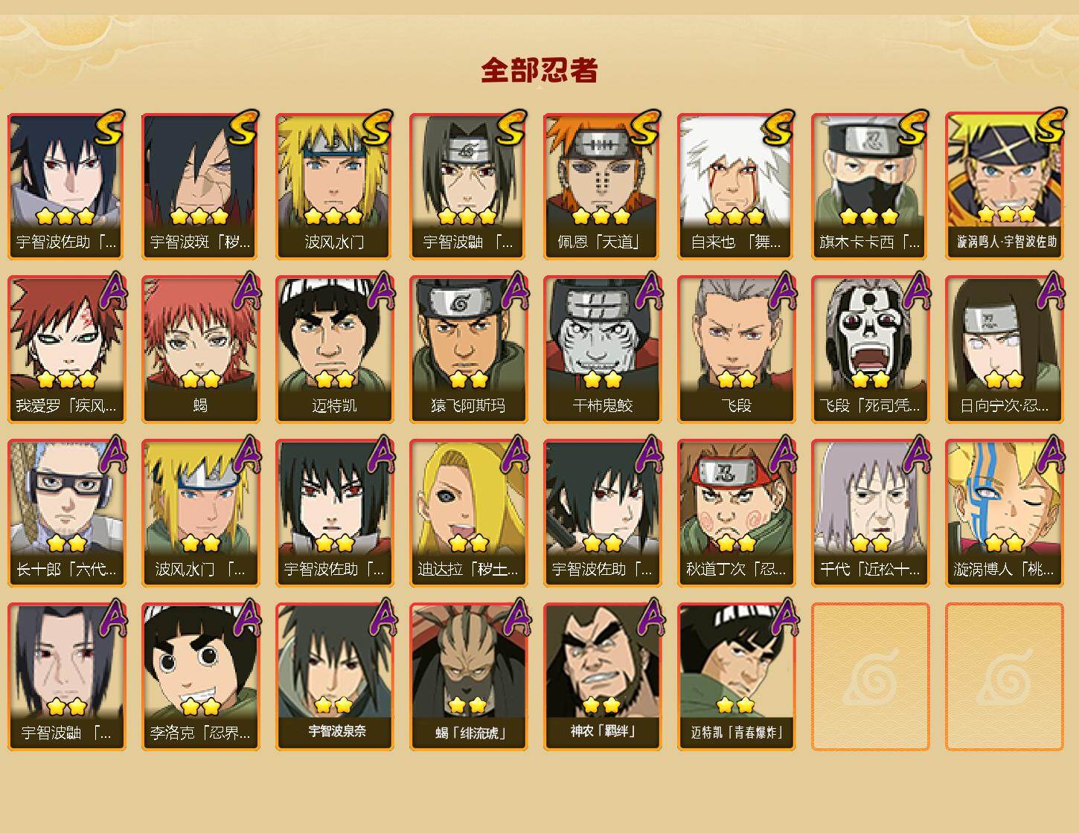
Task: Open the 蝎「绯流琥」 ninja card
Action: point(468,677)
